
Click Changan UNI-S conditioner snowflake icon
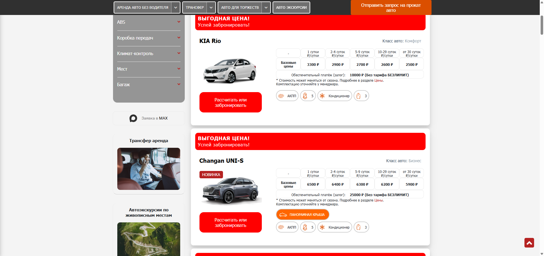point(322,227)
